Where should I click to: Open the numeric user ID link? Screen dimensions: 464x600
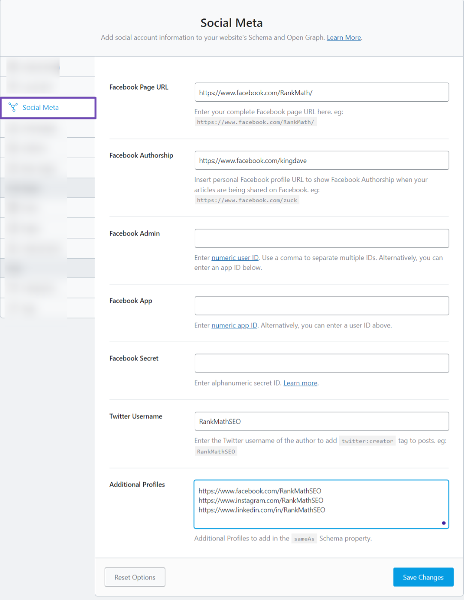click(x=235, y=258)
